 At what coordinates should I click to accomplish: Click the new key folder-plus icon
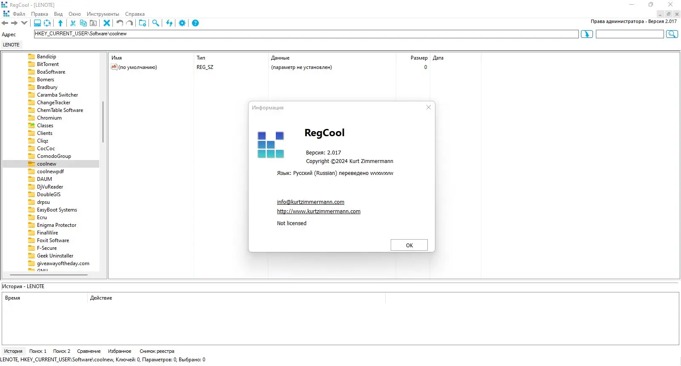(143, 23)
